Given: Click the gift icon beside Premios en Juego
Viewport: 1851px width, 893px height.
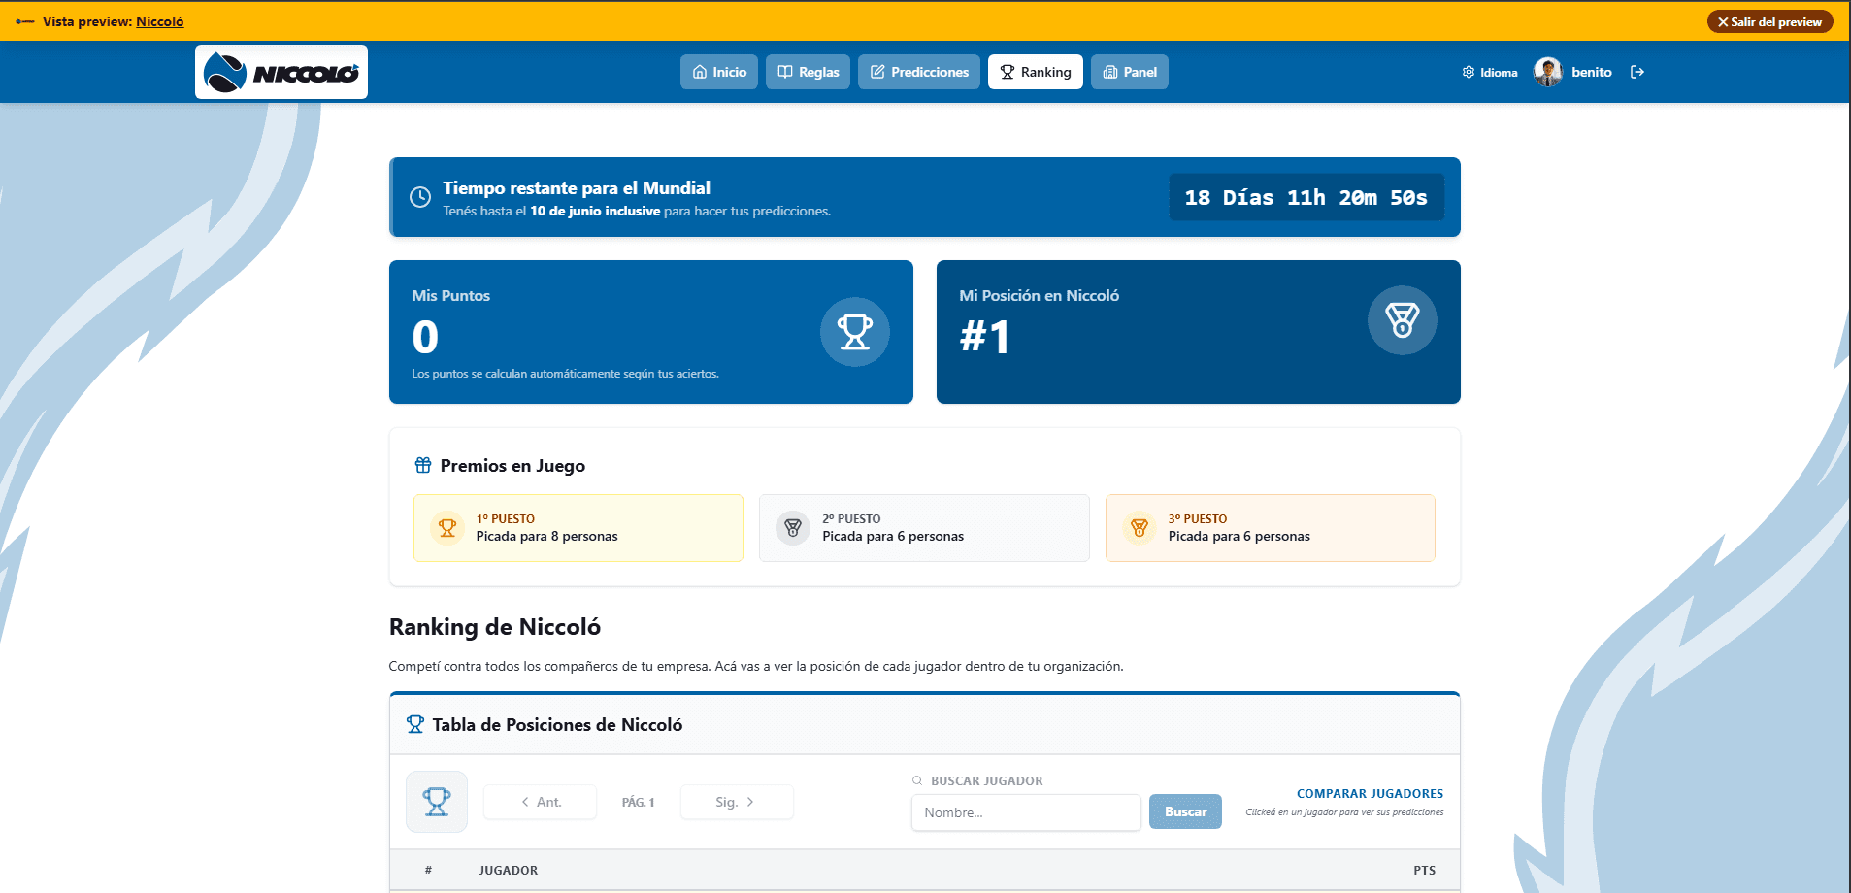Looking at the screenshot, I should tap(423, 465).
